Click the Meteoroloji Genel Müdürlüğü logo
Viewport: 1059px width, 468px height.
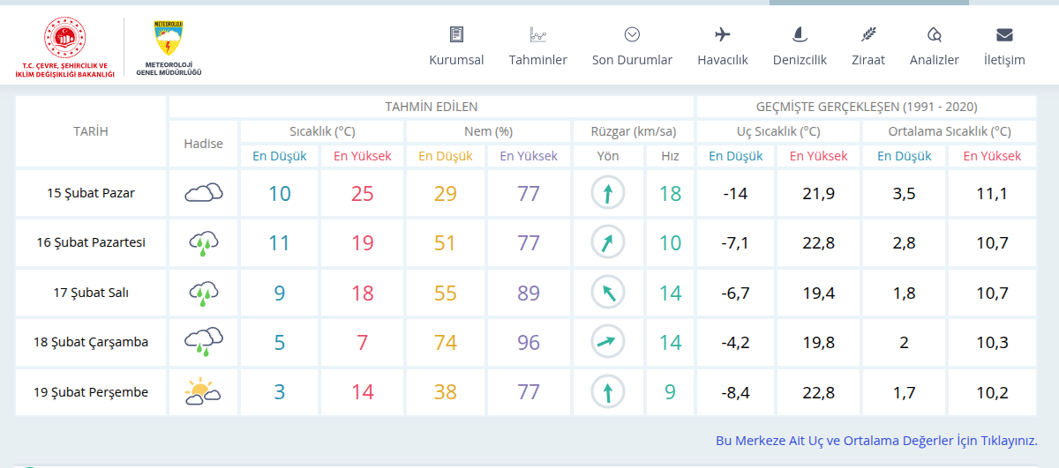169,48
